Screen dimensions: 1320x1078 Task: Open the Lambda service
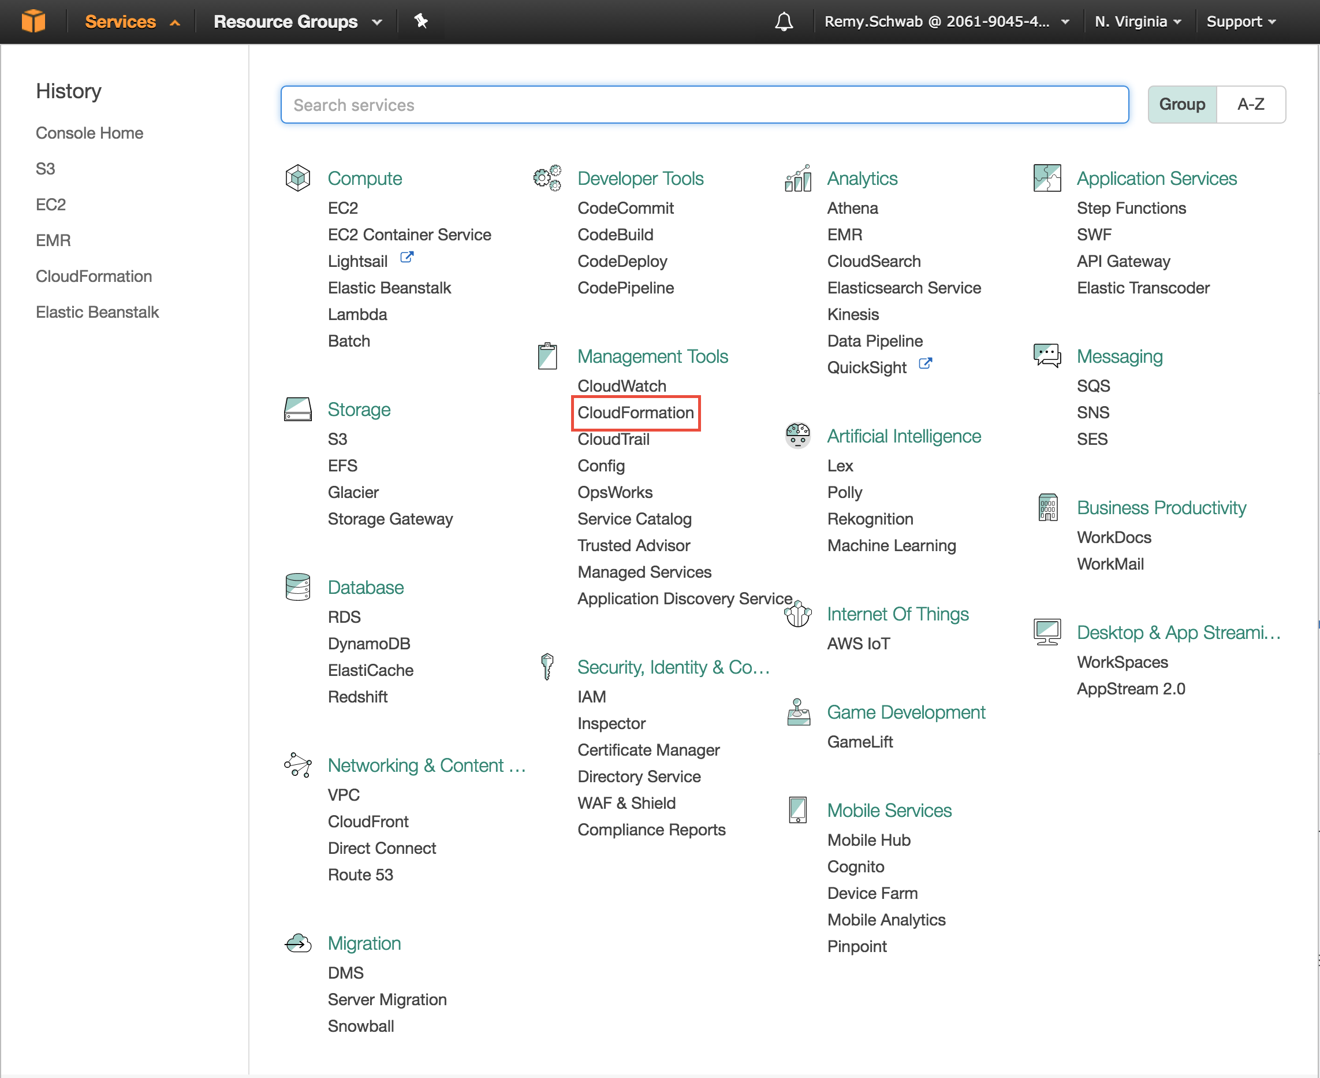pos(357,314)
